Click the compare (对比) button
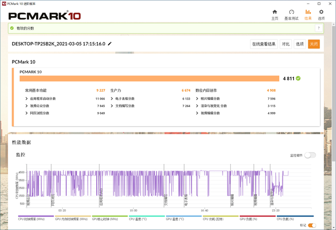The height and width of the screenshot is (230, 336). (x=286, y=44)
